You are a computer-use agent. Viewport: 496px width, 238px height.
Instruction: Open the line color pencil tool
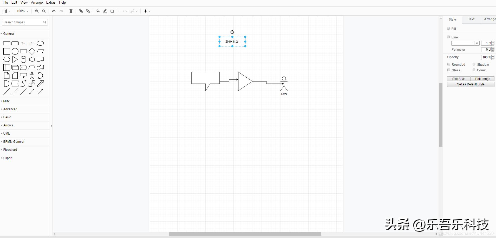coord(105,11)
